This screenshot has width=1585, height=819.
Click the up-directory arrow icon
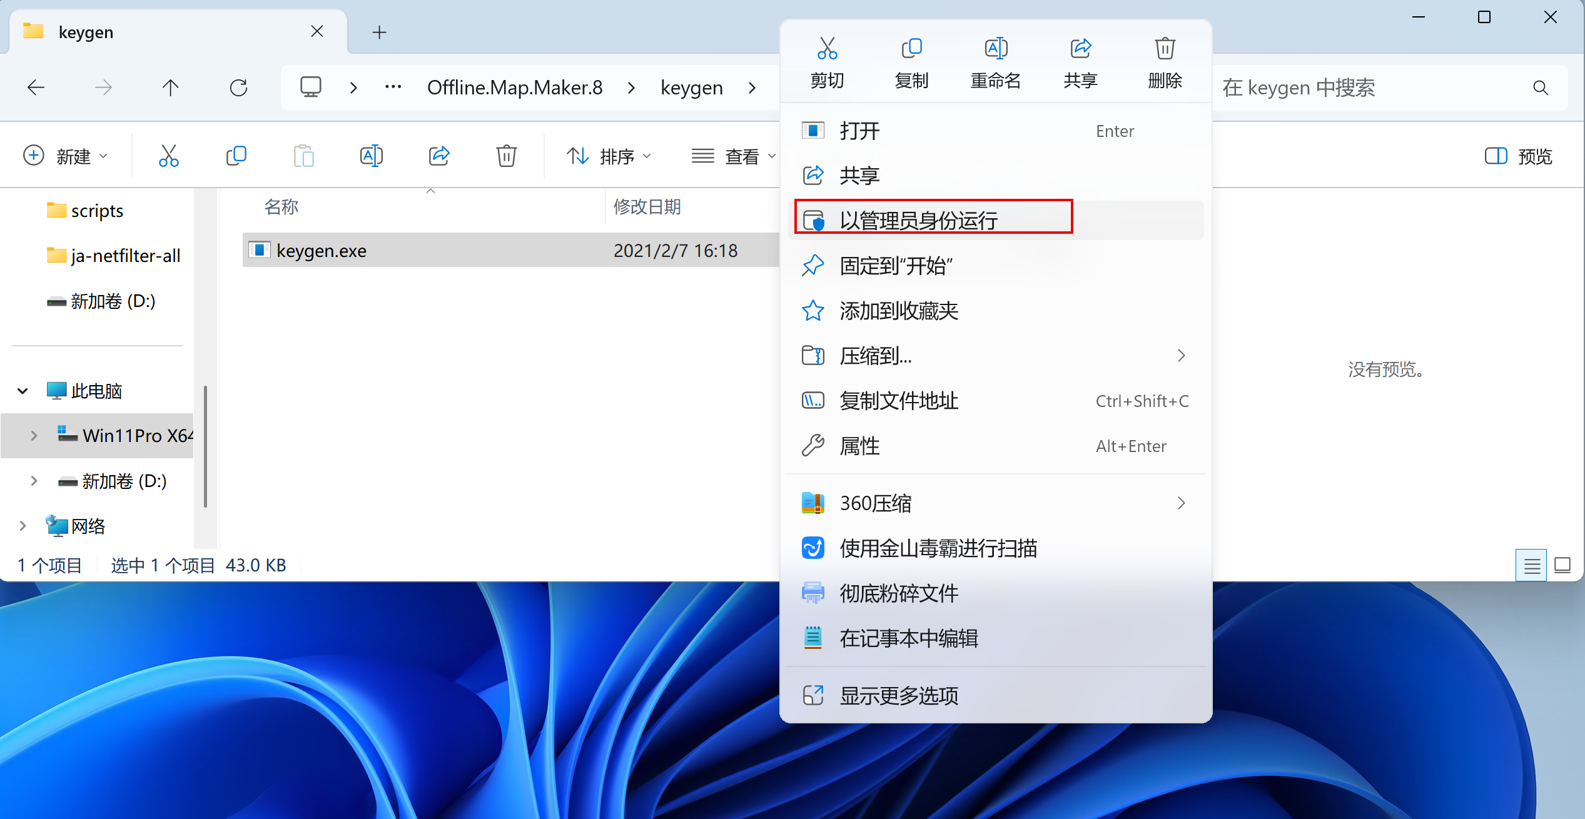170,88
